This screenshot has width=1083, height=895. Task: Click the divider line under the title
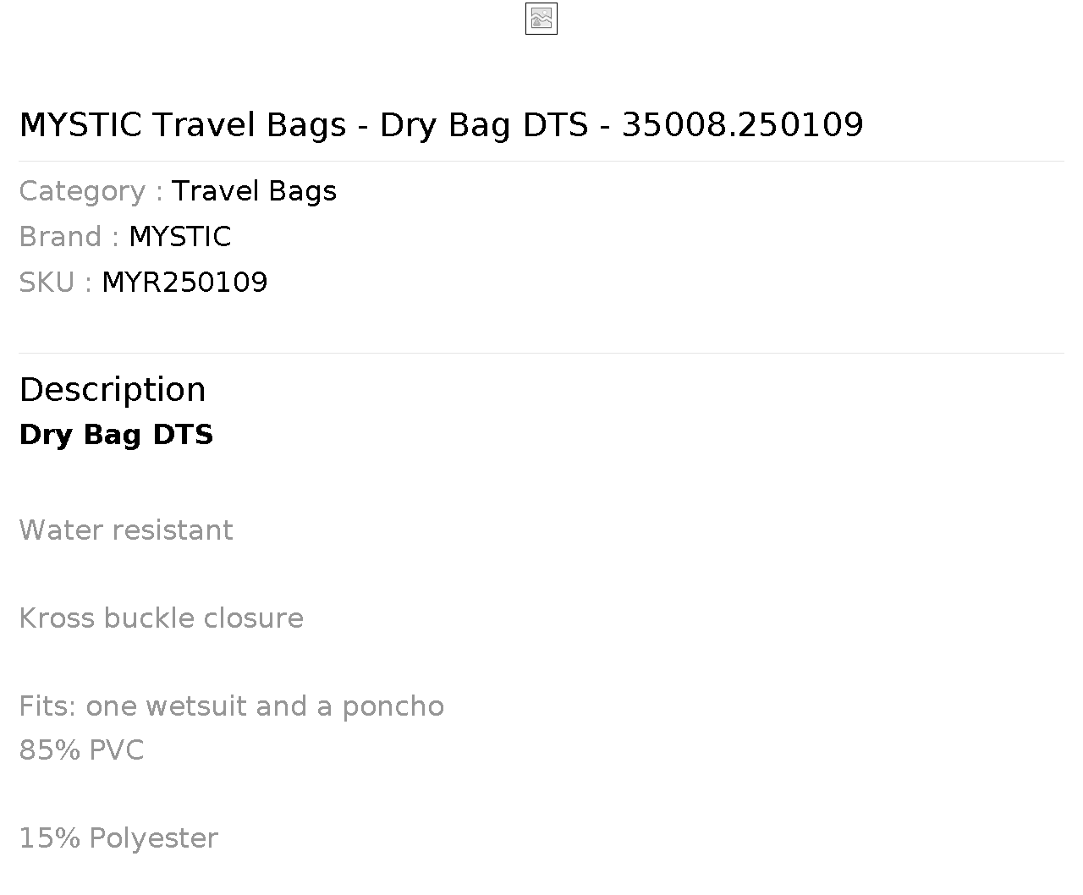click(541, 161)
